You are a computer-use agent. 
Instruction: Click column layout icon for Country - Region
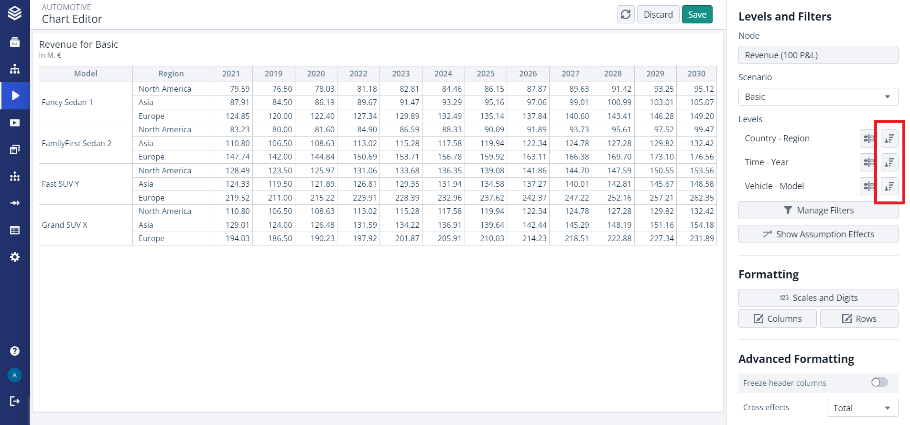click(868, 138)
